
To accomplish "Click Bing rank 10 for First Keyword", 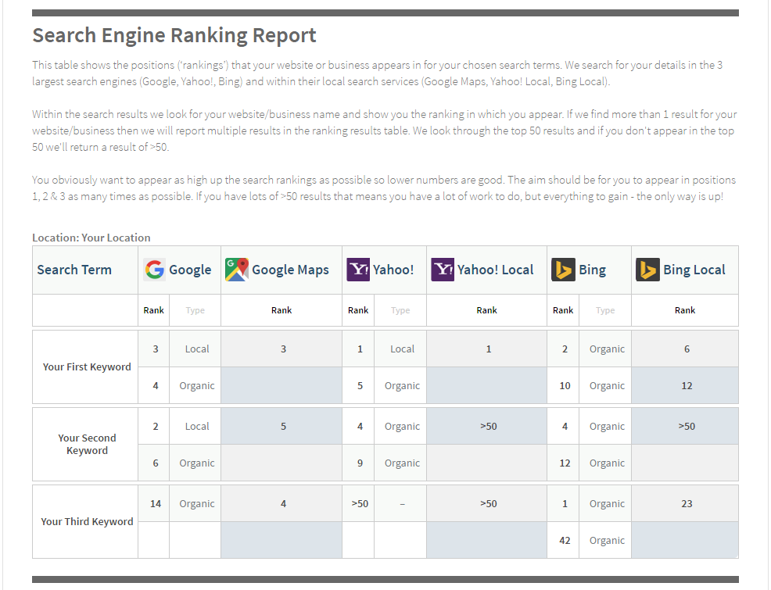I will click(x=565, y=386).
